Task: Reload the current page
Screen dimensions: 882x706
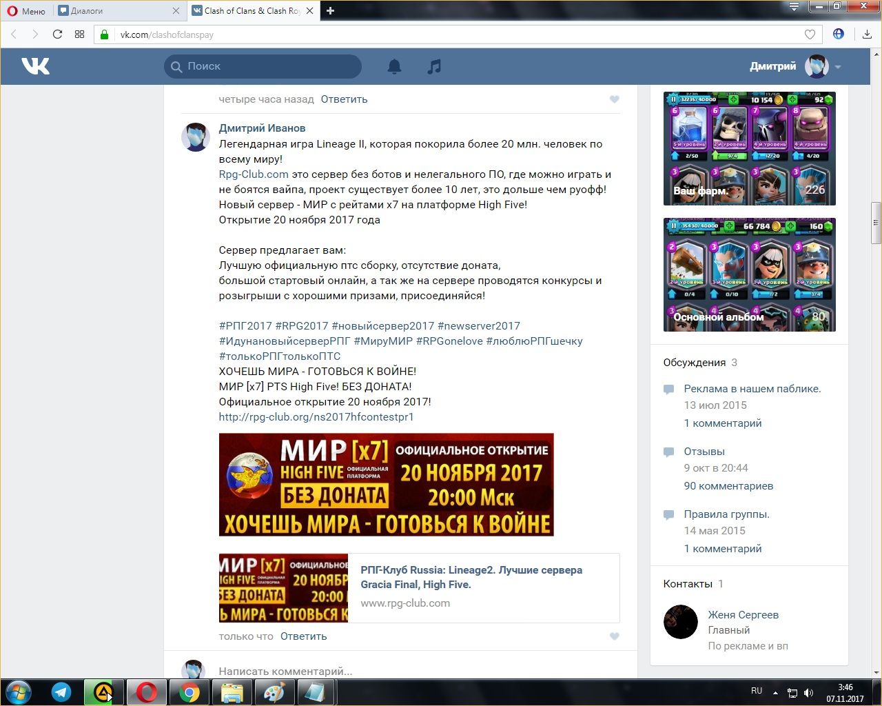Action: pos(57,34)
